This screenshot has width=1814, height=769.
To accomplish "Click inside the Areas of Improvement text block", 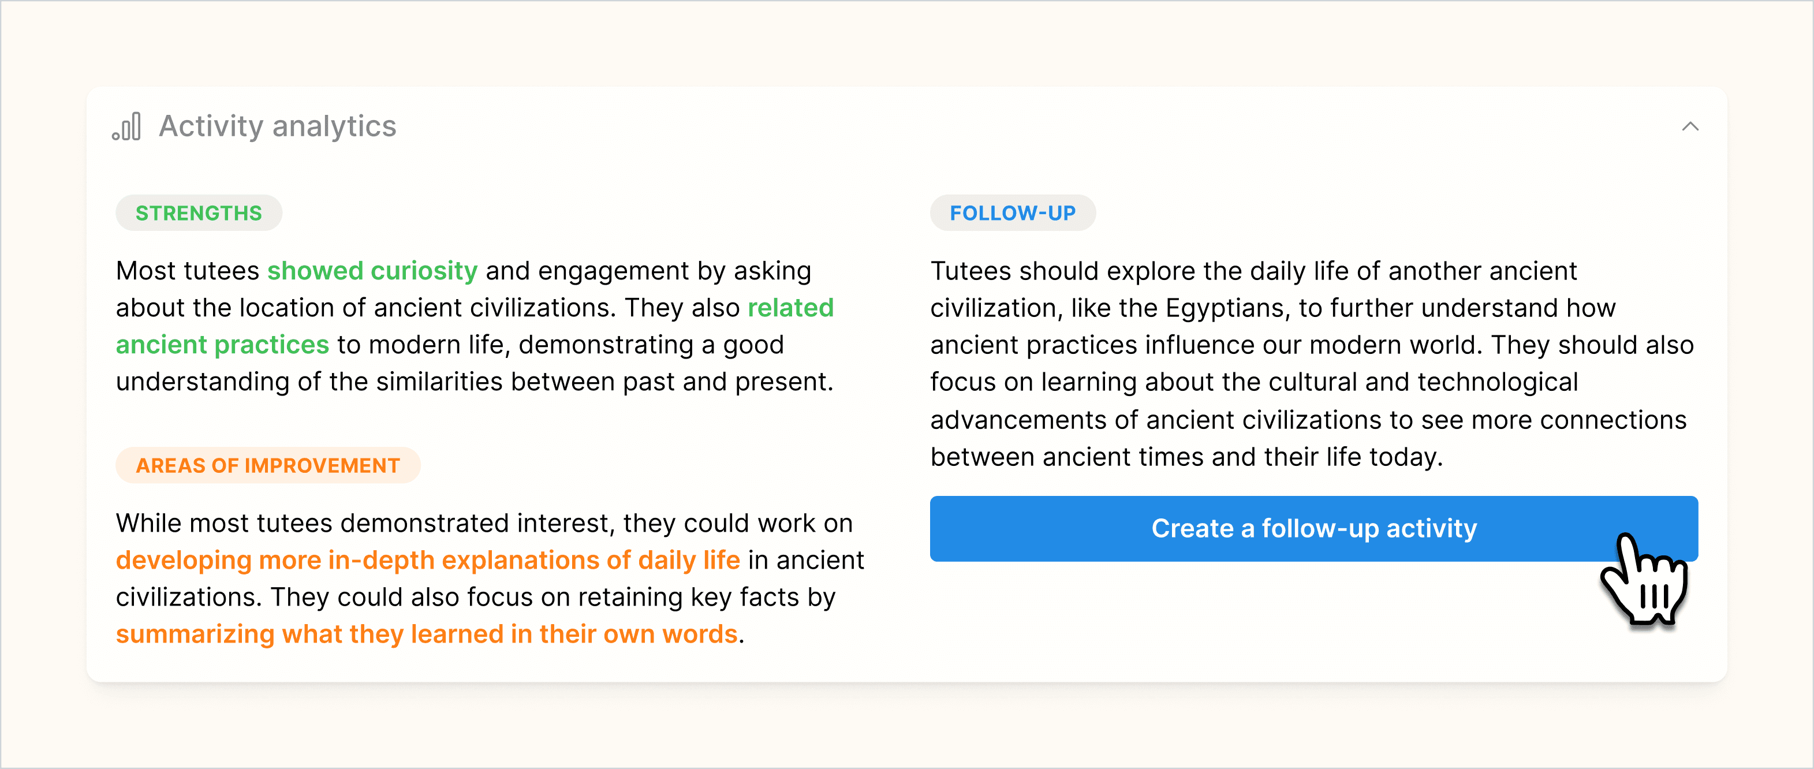I will click(x=486, y=577).
